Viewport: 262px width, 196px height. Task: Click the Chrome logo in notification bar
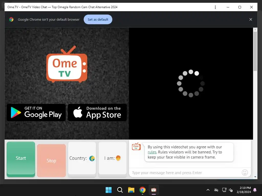[11, 19]
